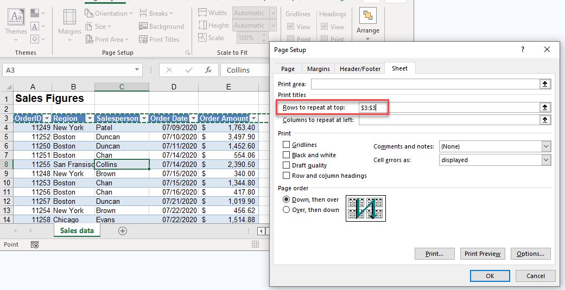Open filter dropdown for Region
This screenshot has width=565, height=290.
pyautogui.click(x=90, y=118)
